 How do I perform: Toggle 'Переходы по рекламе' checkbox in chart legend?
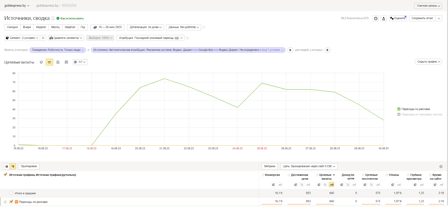399,109
